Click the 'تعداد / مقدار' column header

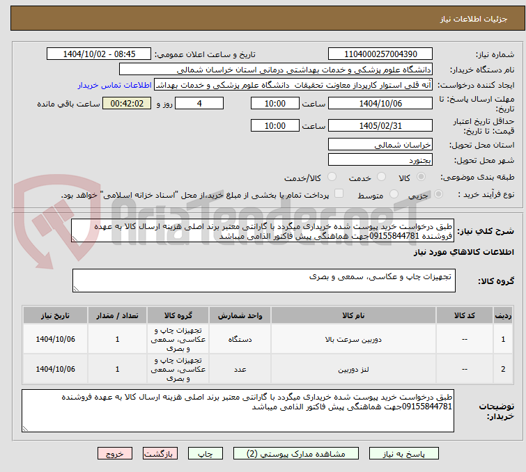(x=117, y=315)
